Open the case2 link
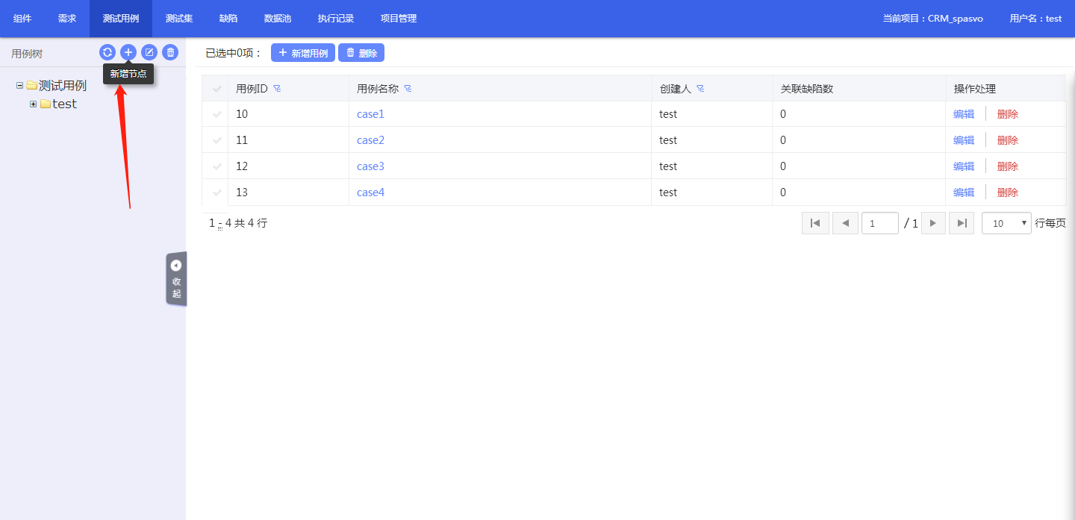The height and width of the screenshot is (520, 1075). tap(370, 140)
